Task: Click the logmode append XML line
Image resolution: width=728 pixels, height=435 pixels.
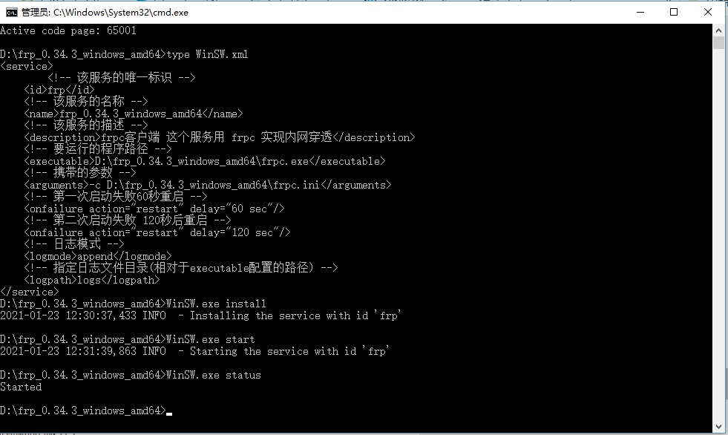Action: tap(98, 256)
